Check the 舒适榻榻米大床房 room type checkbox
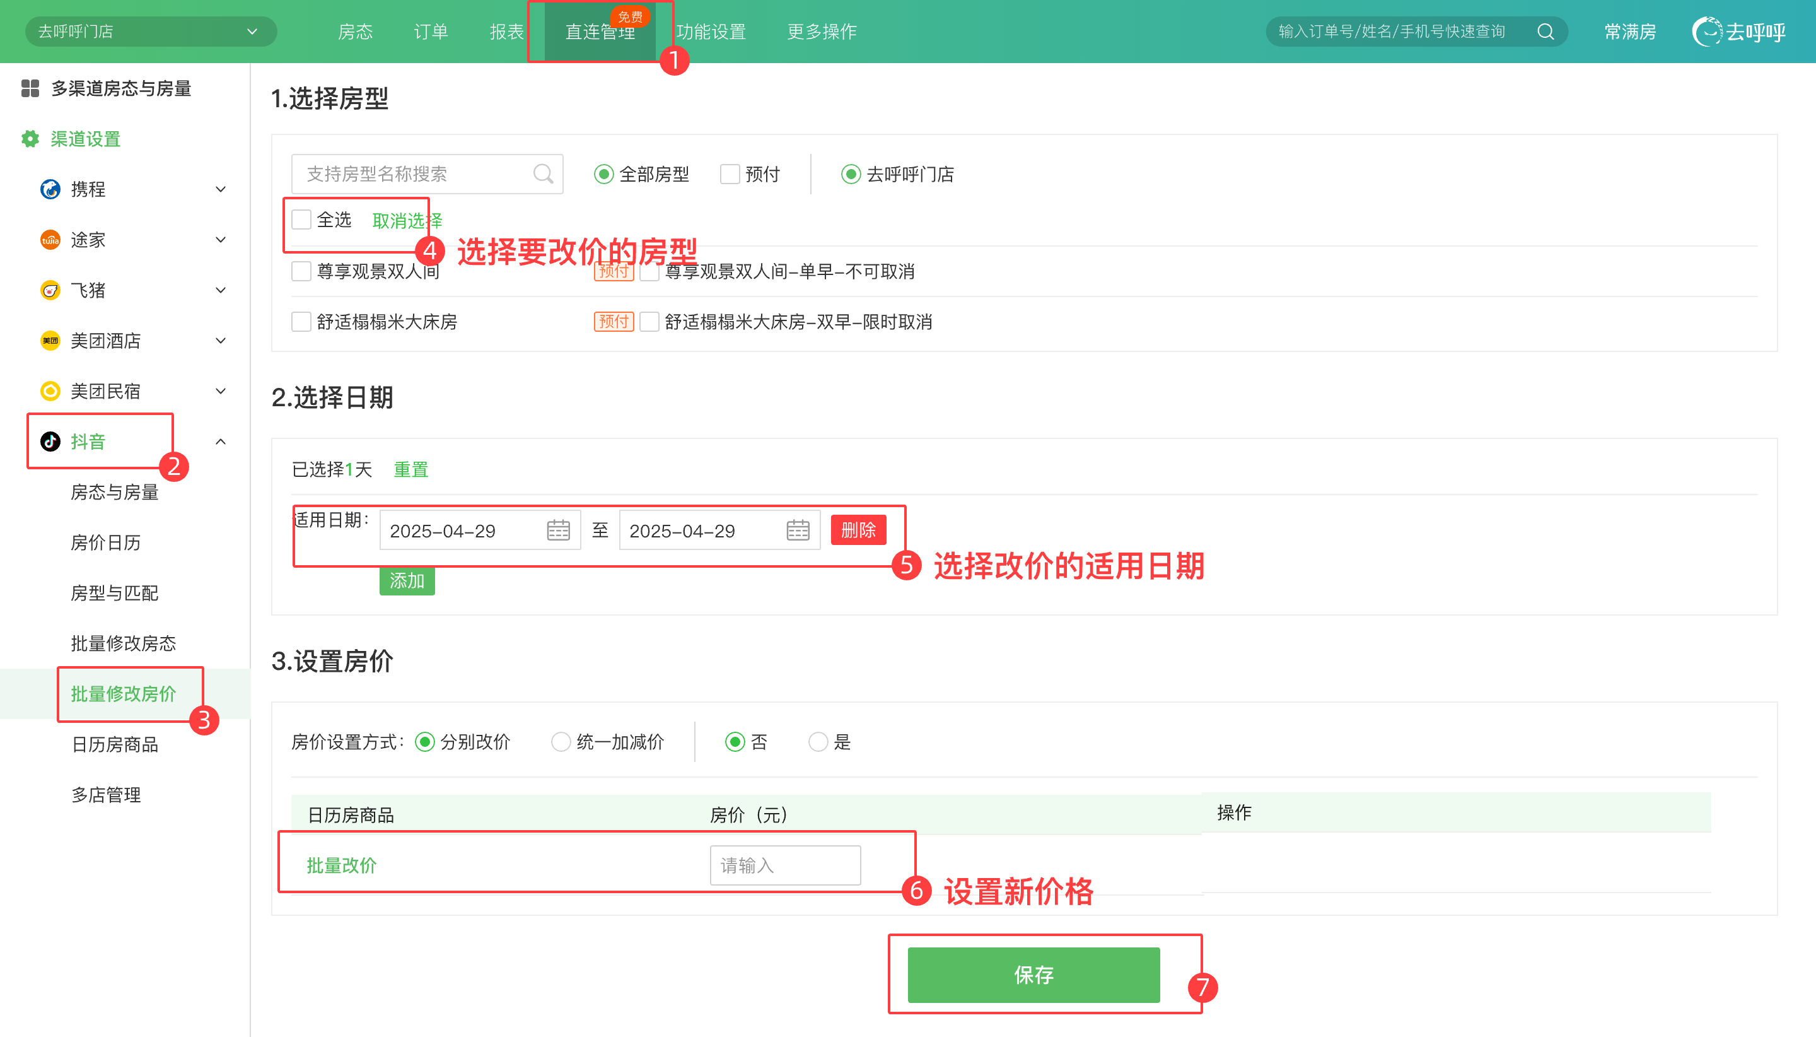1816x1037 pixels. click(302, 322)
